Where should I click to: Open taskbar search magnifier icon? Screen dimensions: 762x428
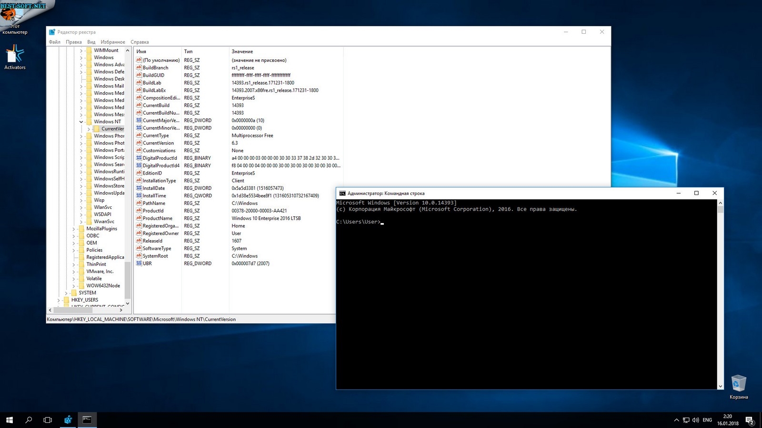coord(29,420)
